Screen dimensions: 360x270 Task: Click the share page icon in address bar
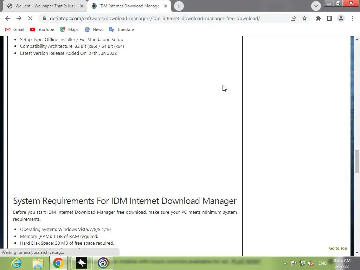pyautogui.click(x=293, y=18)
